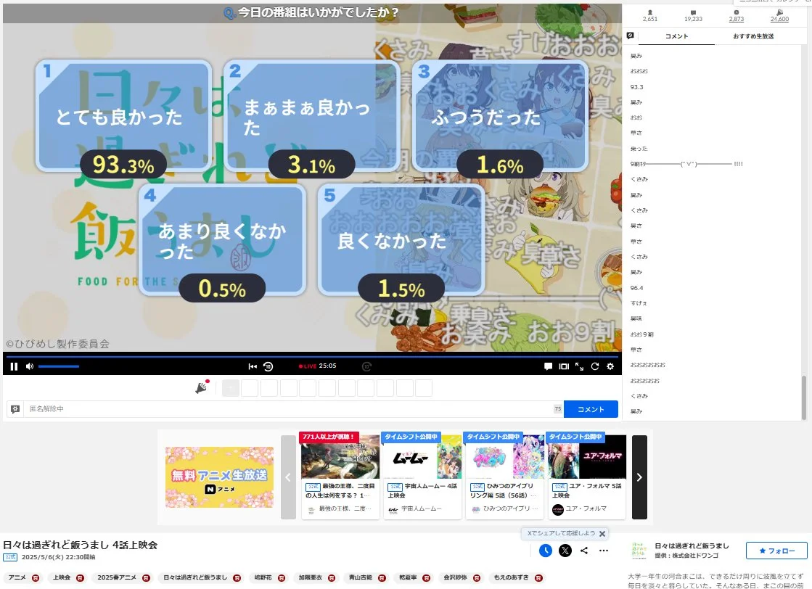Open the 2,873 ad points count
Screen dimensions: 812x589
coord(737,15)
